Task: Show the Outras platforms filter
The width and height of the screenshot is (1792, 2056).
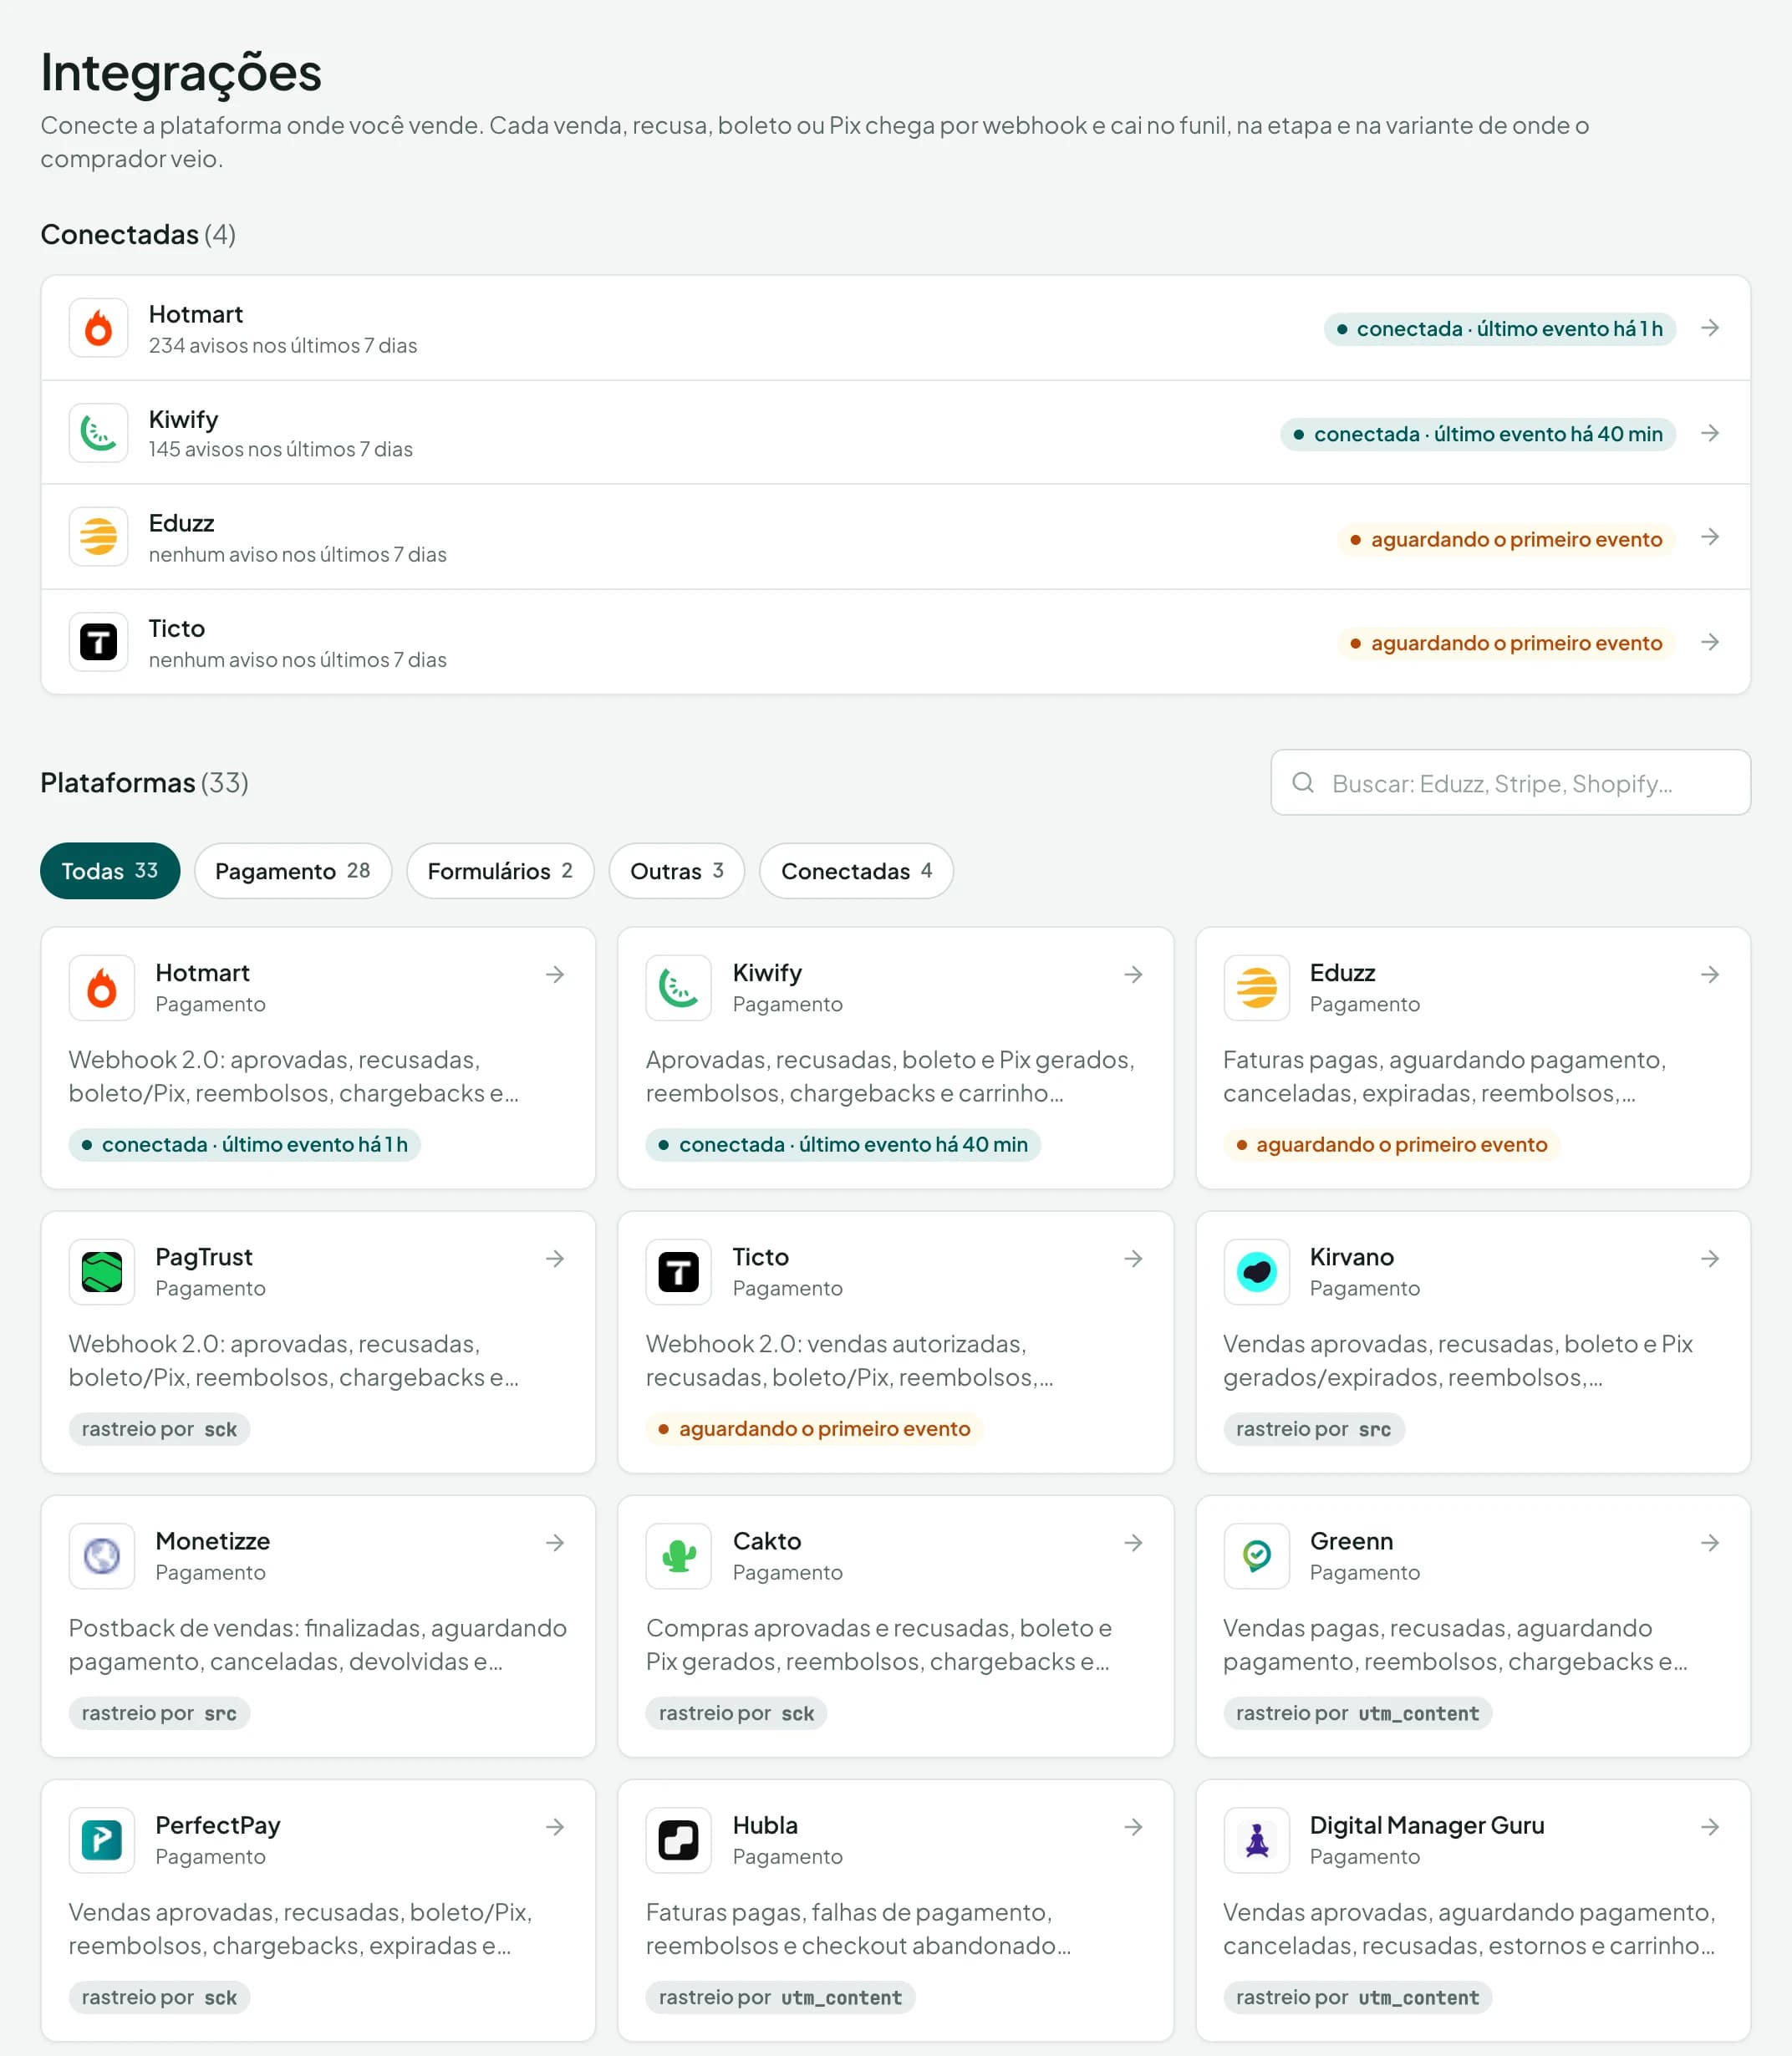Action: 677,871
